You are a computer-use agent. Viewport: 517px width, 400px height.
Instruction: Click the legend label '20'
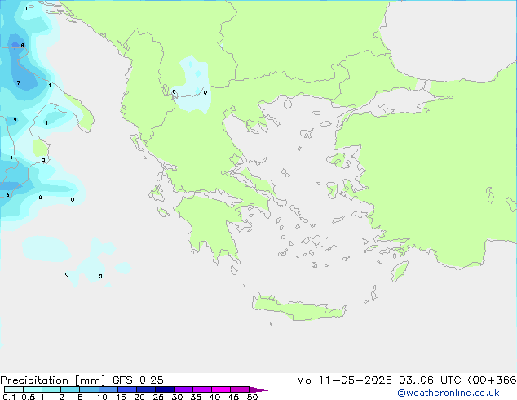coord(139,397)
